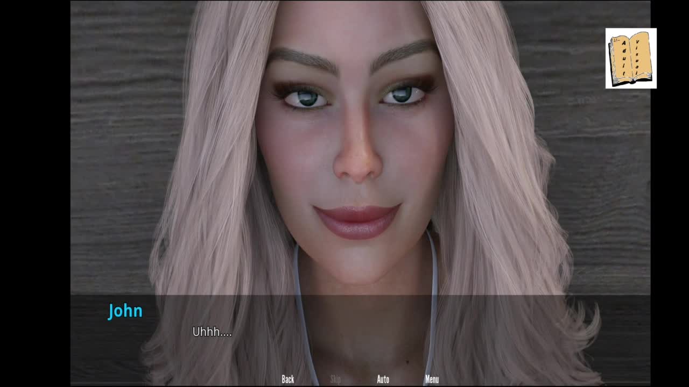Click the eye on the left side
Viewport: 689px width, 387px height.
coord(305,98)
